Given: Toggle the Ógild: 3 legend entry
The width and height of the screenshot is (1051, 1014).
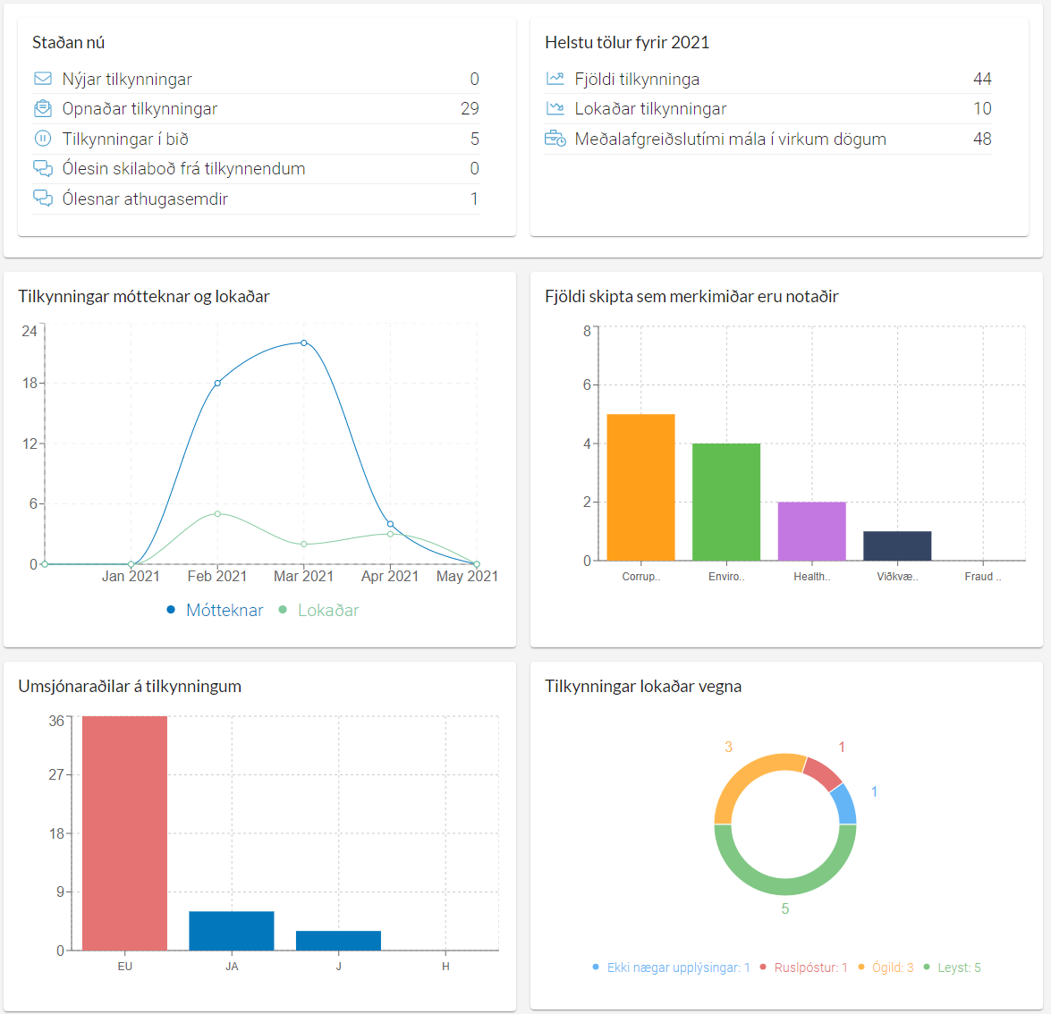Looking at the screenshot, I should [x=892, y=968].
